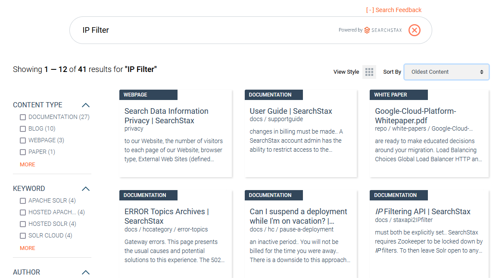502x278 pixels.
Task: Clear the search query with the X icon
Action: pyautogui.click(x=414, y=30)
